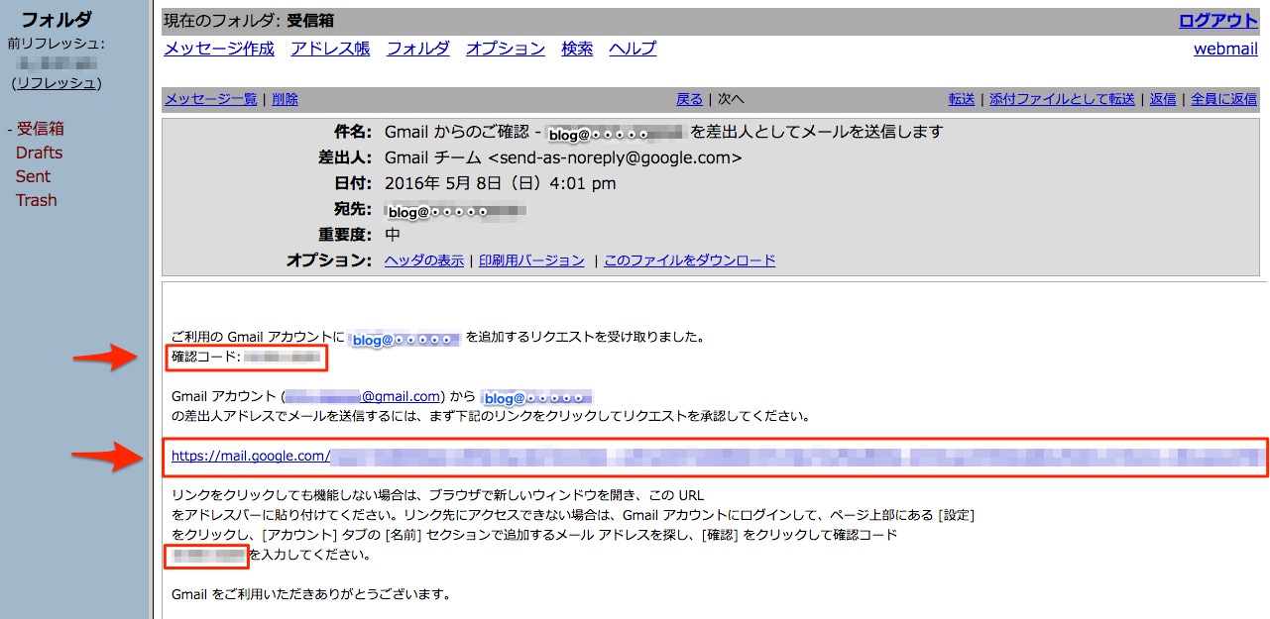1270x619 pixels.
Task: Open the Trash folder
Action: 37,200
